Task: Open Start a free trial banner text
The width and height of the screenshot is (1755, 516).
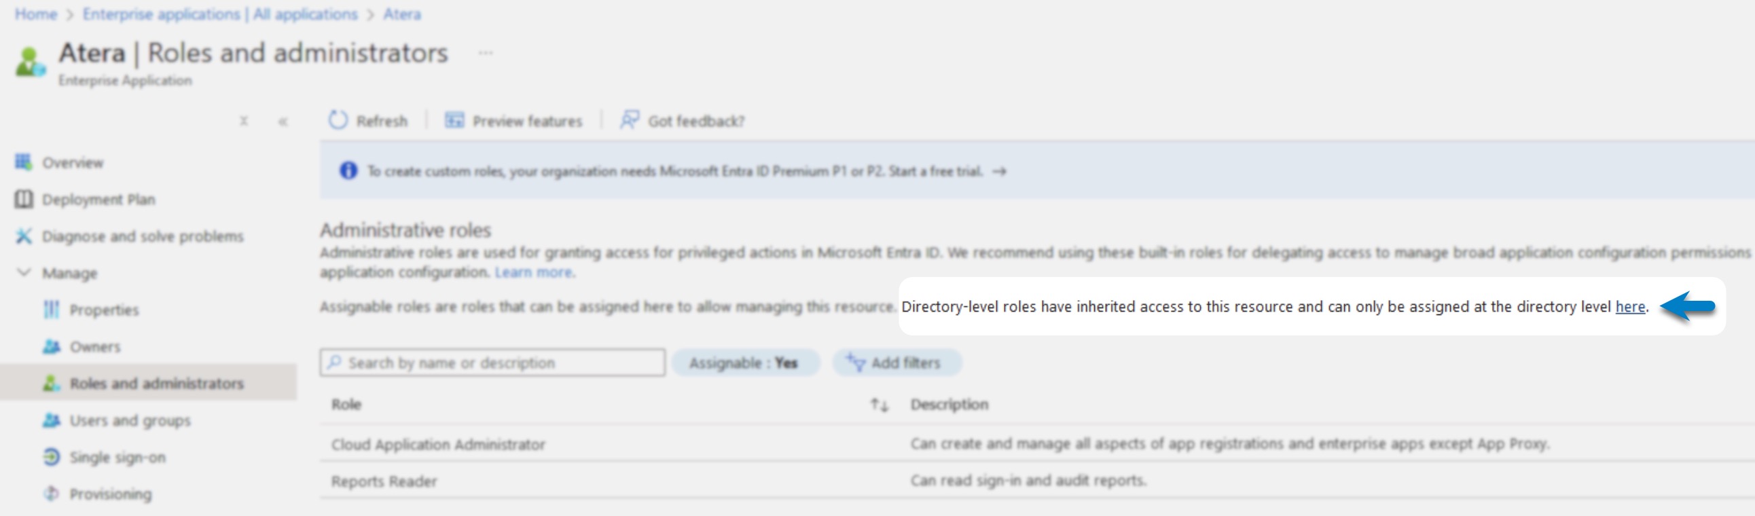Action: tap(935, 171)
